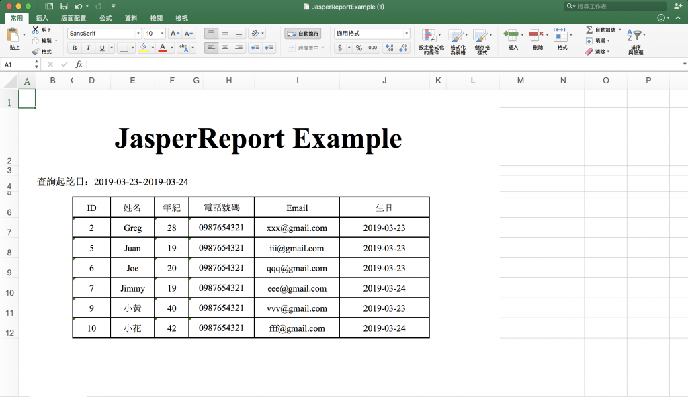Apply currency $ number format

[339, 48]
